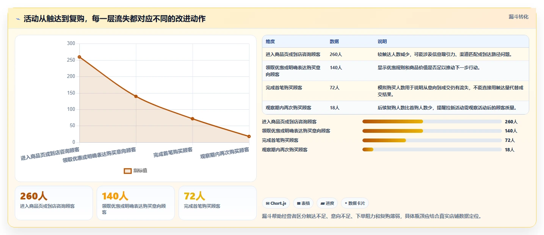Click the 18 data point at the chart end

point(249,136)
